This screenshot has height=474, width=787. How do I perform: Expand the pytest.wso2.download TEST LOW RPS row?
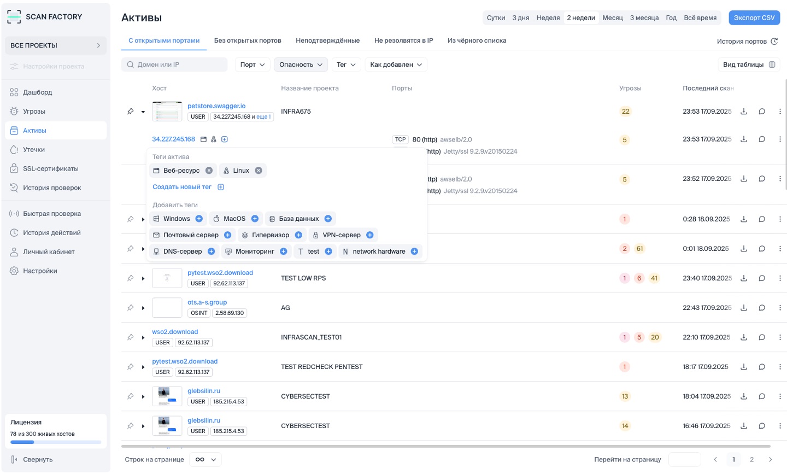pyautogui.click(x=143, y=278)
